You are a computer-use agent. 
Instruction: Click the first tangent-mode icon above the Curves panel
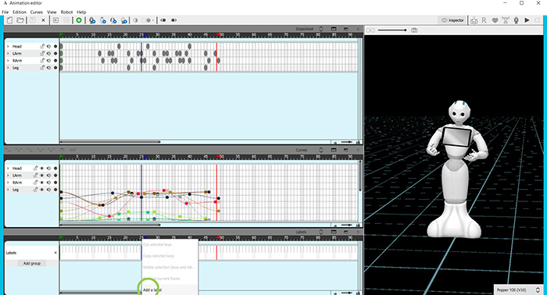(8, 150)
